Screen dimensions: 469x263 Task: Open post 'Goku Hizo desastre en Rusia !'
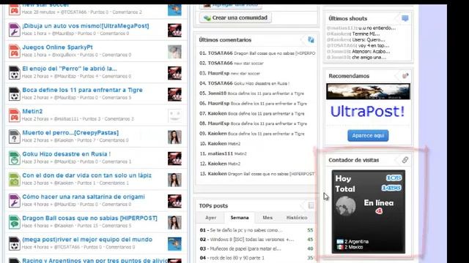click(x=67, y=154)
